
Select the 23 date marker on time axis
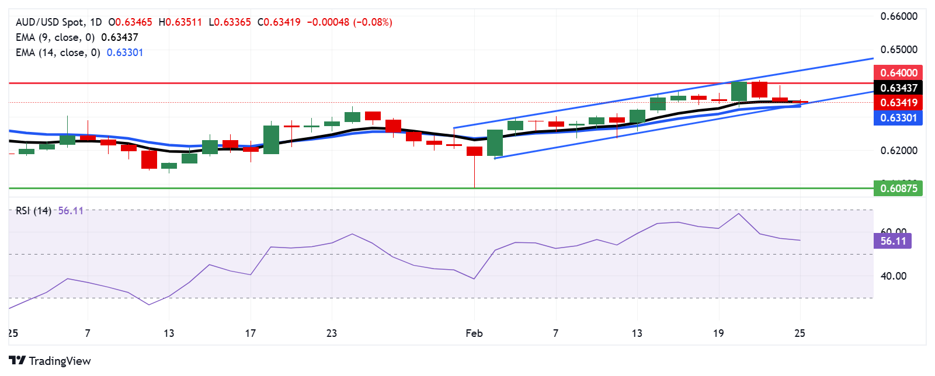click(332, 333)
